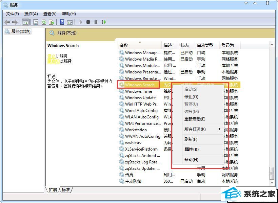Image resolution: width=278 pixels, height=203 pixels.
Task: Click the Refresh toolbar icon
Action: point(44,22)
